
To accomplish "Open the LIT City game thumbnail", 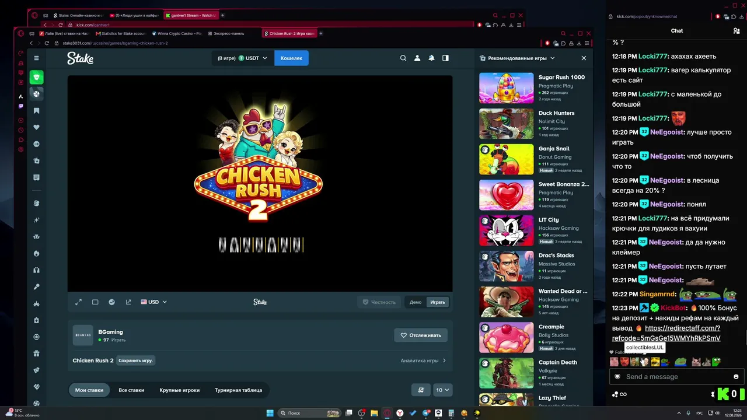I will point(507,230).
